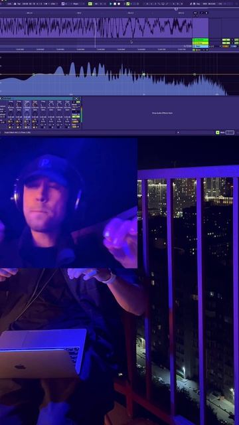239x425 pixels.
Task: Adjust band 3 frequency knob in EQ Eight
Action: [27, 105]
